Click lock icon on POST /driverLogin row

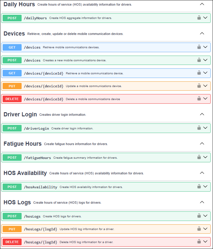point(199,128)
